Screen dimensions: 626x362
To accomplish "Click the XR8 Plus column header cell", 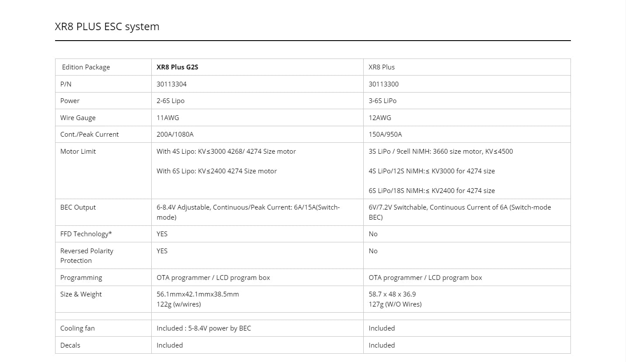I will [x=382, y=67].
